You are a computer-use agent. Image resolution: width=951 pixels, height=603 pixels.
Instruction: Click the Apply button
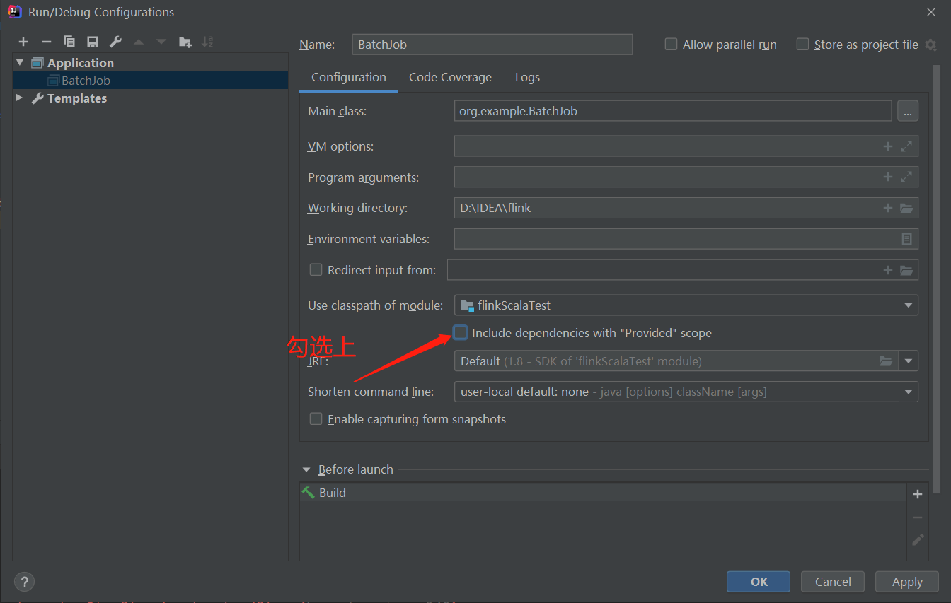pos(907,582)
